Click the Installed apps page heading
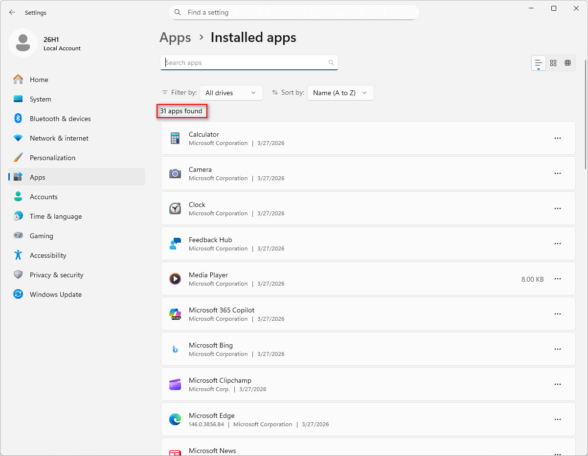588x456 pixels. coord(253,38)
